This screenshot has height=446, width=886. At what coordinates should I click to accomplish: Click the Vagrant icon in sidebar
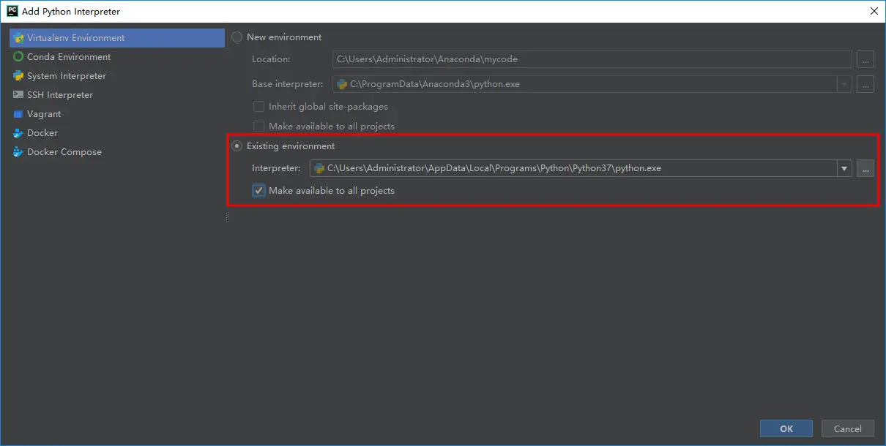point(18,114)
